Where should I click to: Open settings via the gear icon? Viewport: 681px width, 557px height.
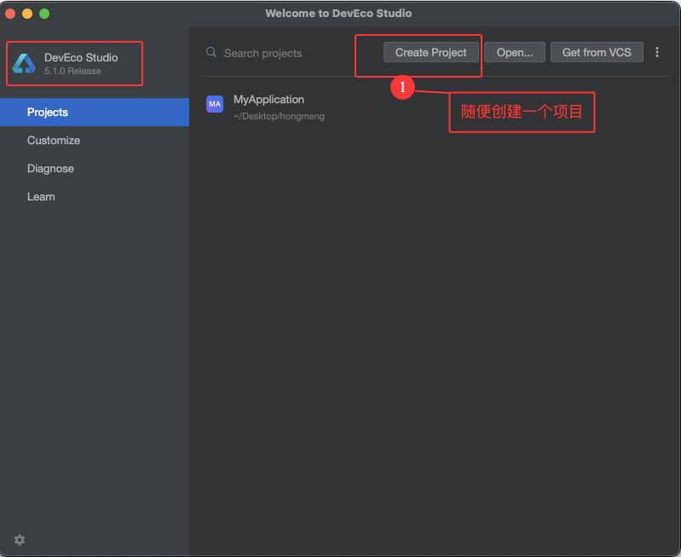tap(20, 539)
